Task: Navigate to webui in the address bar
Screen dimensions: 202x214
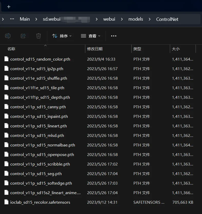Action: [x=109, y=19]
